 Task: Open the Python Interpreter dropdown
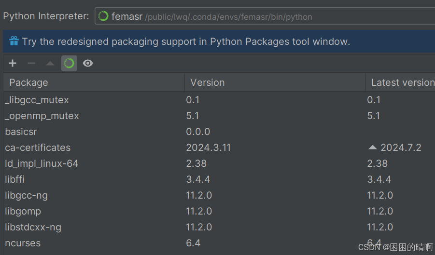click(265, 16)
